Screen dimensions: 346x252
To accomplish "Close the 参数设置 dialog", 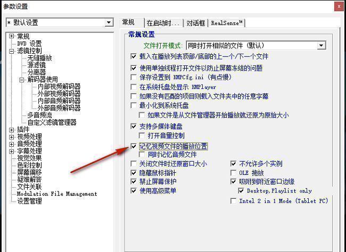I will [339, 6].
